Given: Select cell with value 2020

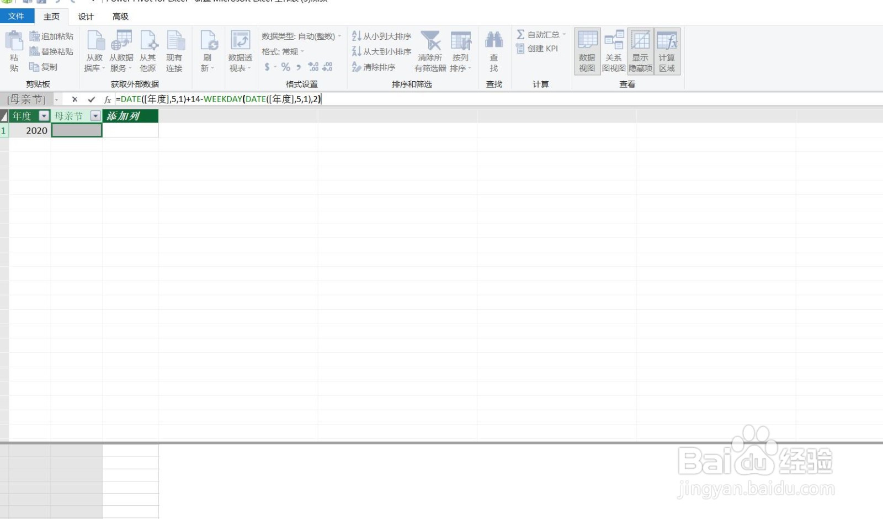Looking at the screenshot, I should pos(30,130).
